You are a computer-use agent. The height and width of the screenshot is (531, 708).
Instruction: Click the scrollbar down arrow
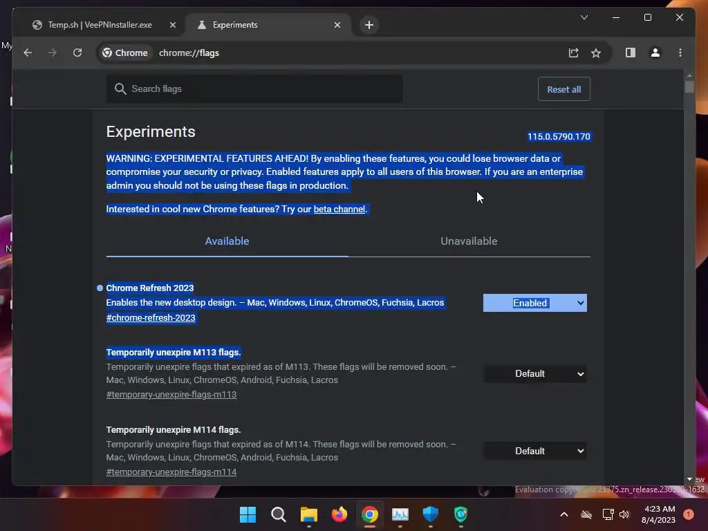689,479
